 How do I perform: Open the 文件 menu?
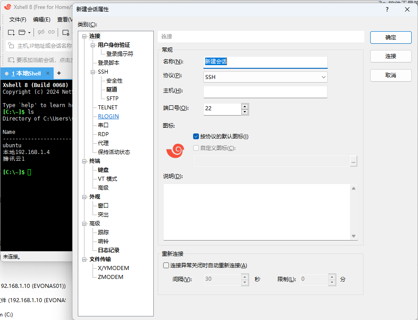click(17, 20)
